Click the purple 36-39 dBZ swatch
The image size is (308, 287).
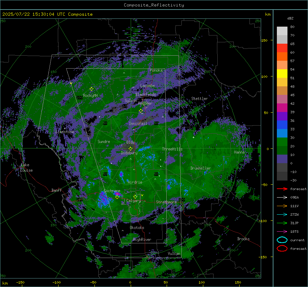point(282,116)
